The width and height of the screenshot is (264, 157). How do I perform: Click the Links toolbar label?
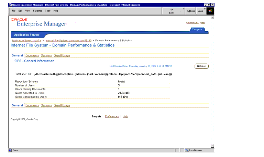[x=200, y=11]
